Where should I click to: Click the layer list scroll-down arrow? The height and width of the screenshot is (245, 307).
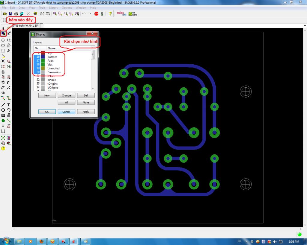coord(93,89)
